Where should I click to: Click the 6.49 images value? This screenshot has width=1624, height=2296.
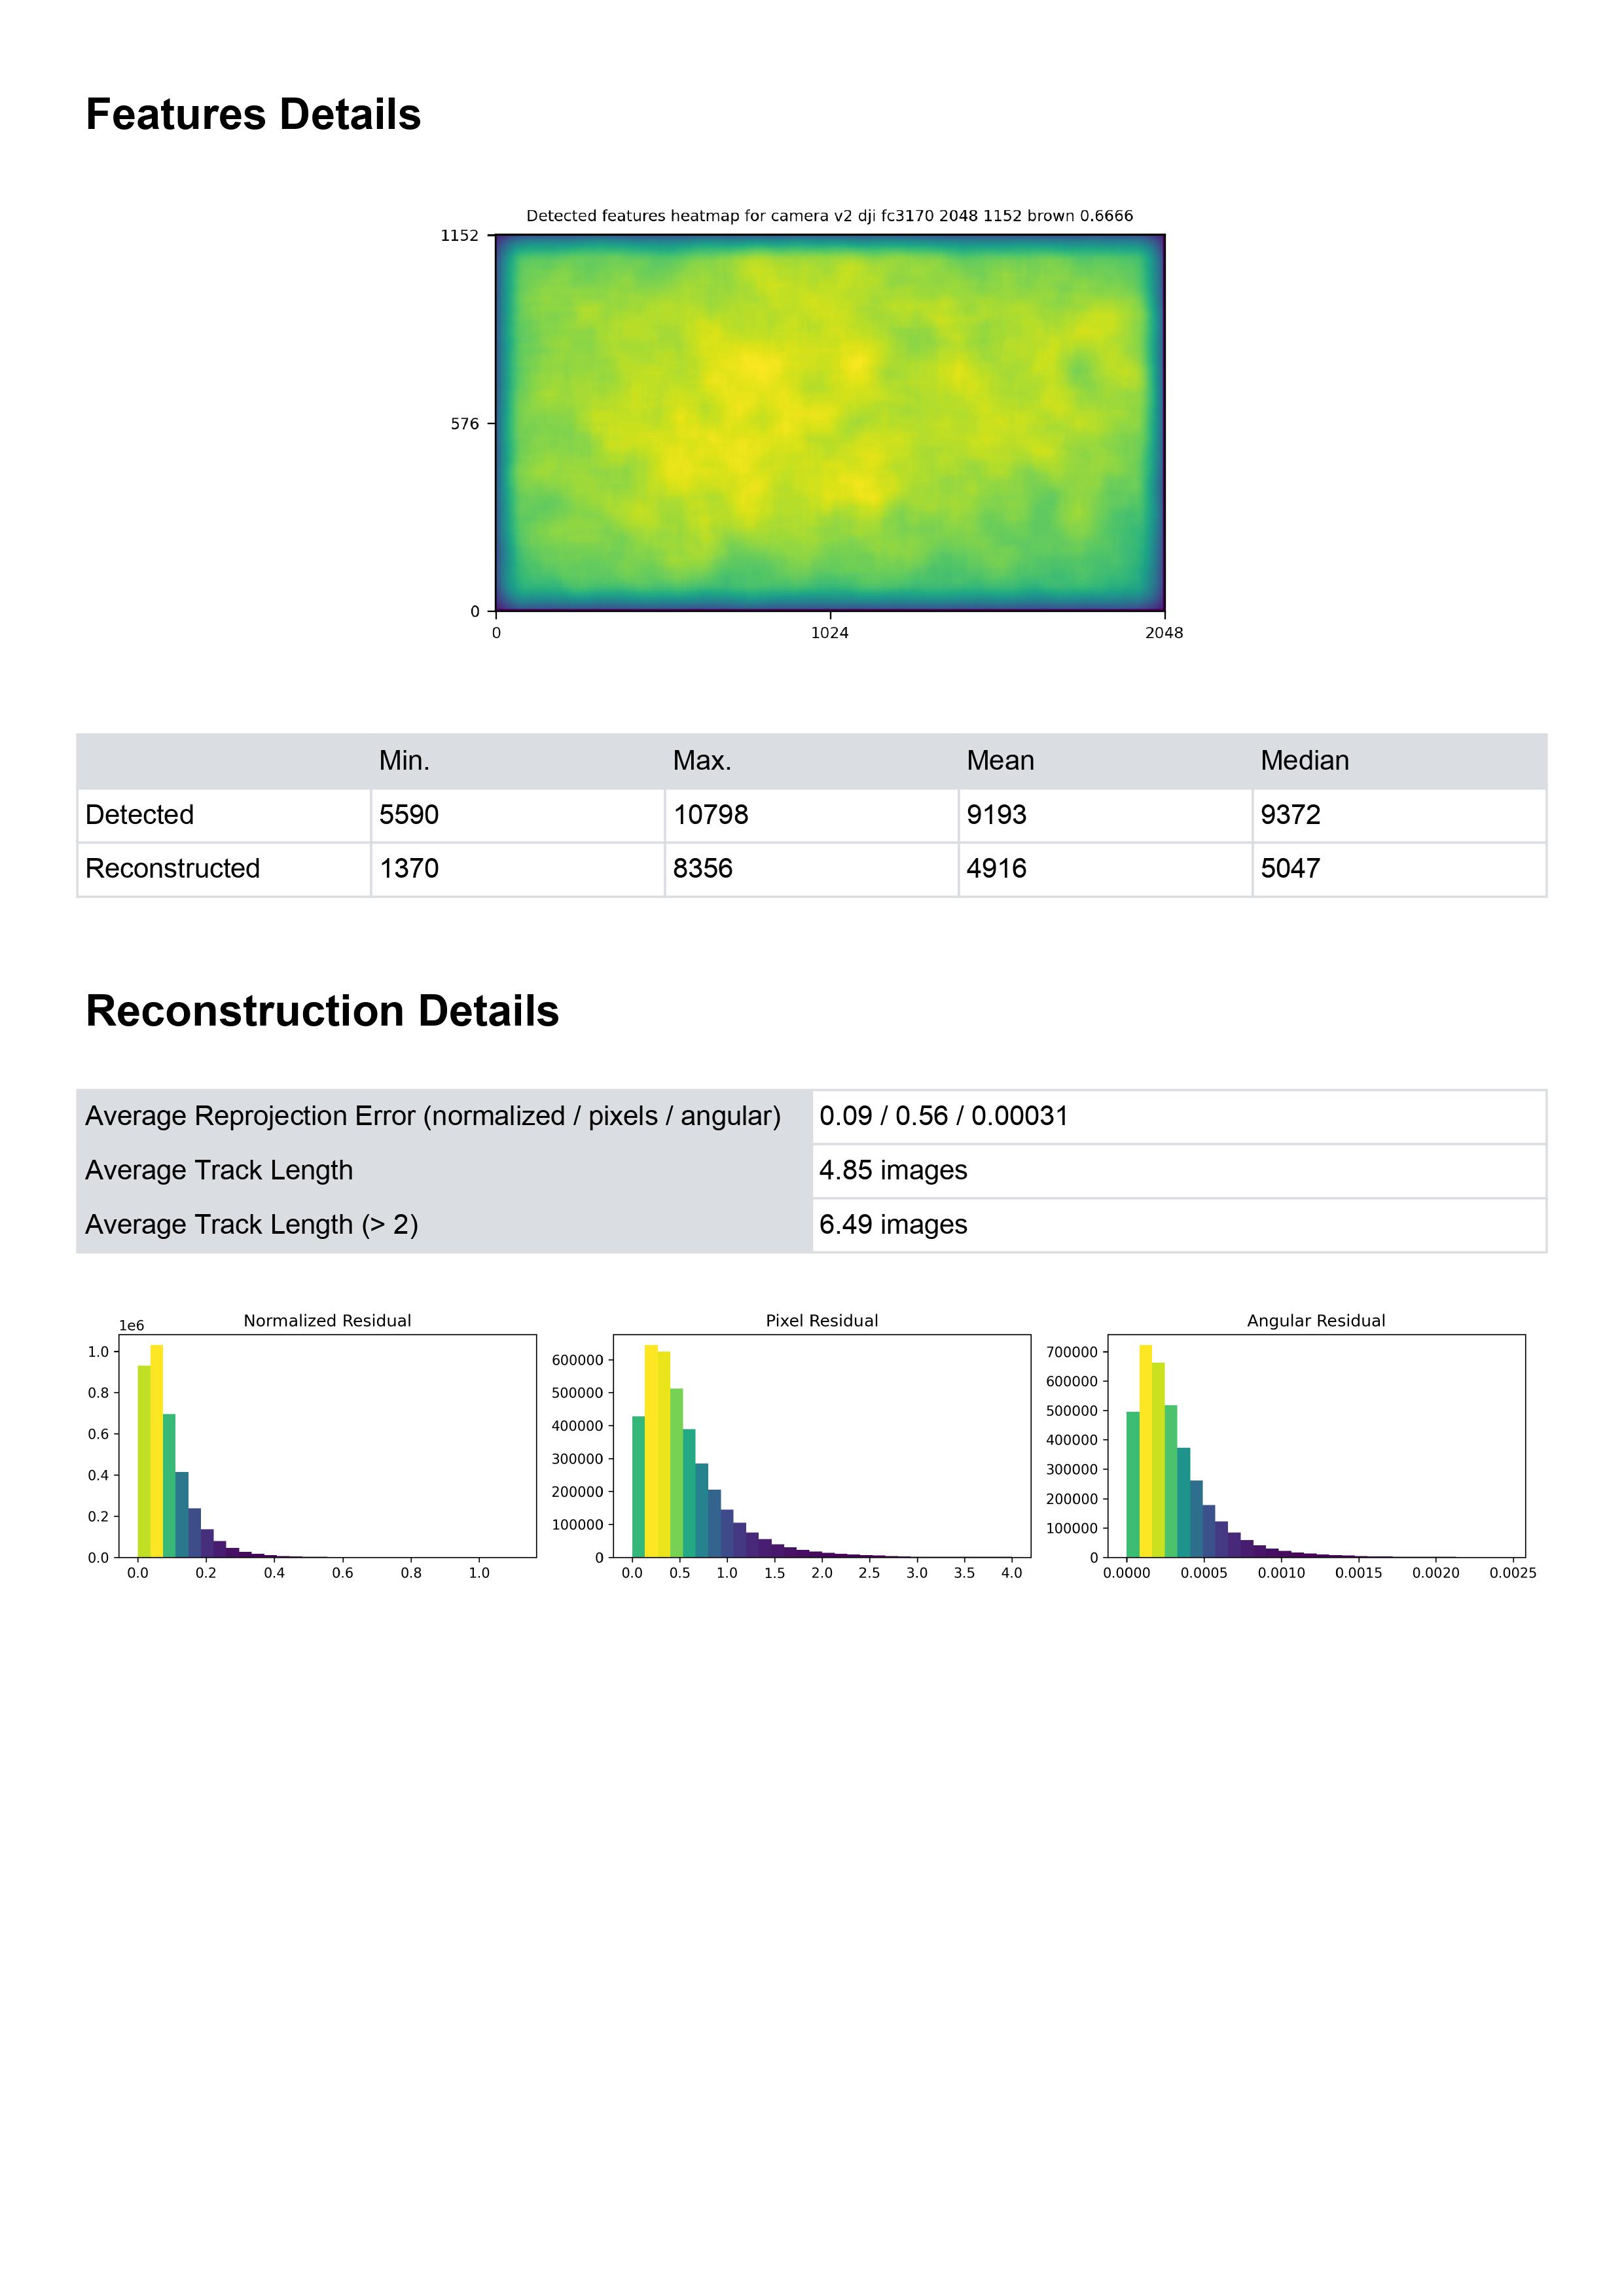pyautogui.click(x=893, y=1225)
